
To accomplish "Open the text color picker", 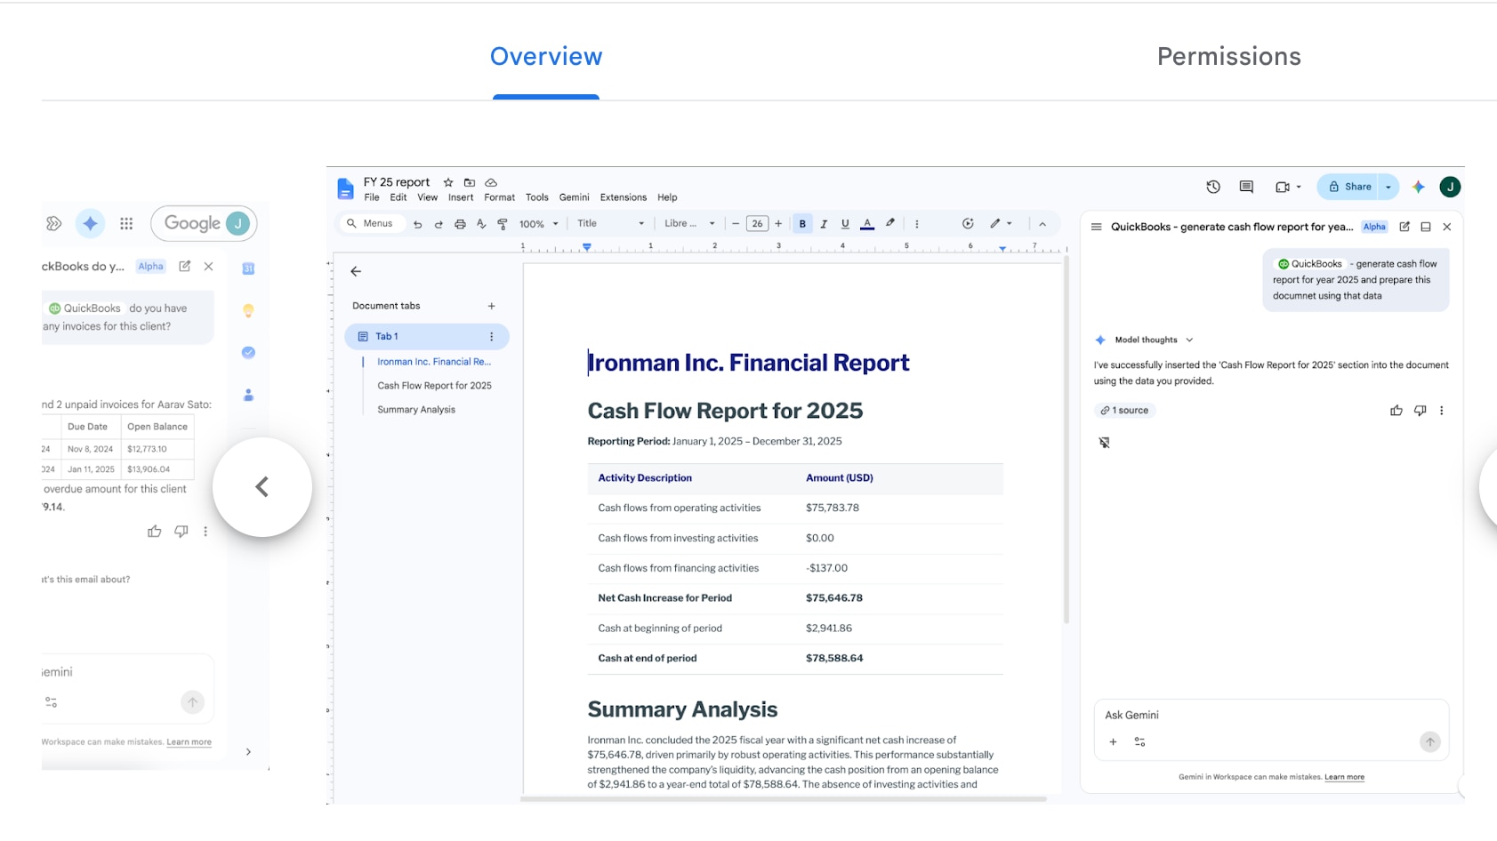I will 867,224.
